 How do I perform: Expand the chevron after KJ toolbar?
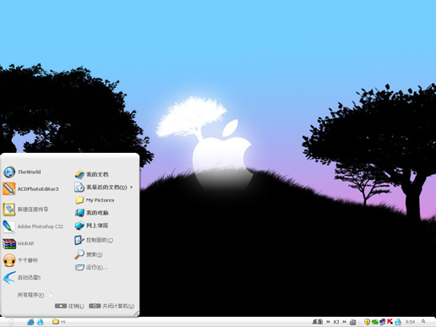click(x=344, y=322)
